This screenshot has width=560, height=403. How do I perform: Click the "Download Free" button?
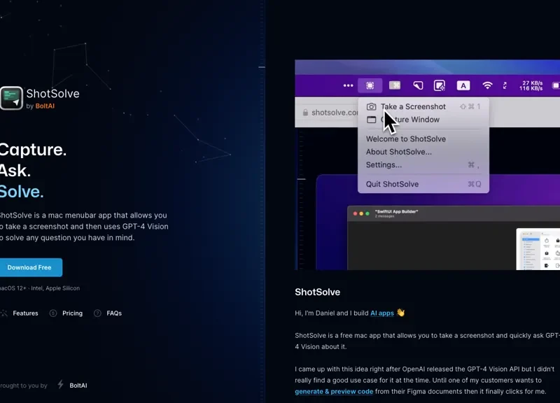(29, 267)
